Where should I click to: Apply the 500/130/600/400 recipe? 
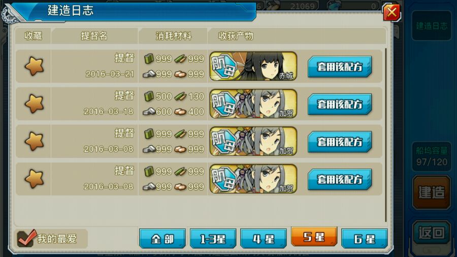(340, 104)
